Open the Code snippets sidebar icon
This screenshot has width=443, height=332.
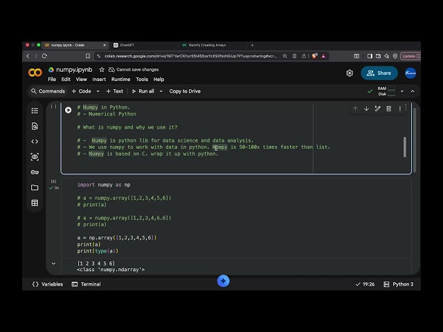[x=35, y=141]
